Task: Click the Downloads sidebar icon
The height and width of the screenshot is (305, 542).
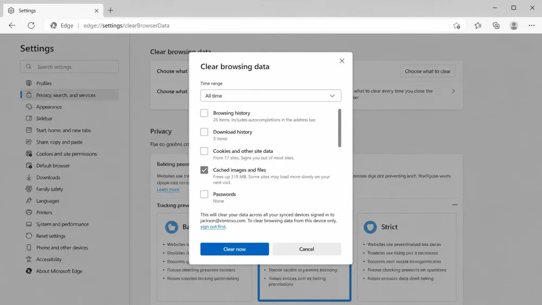Action: click(29, 177)
